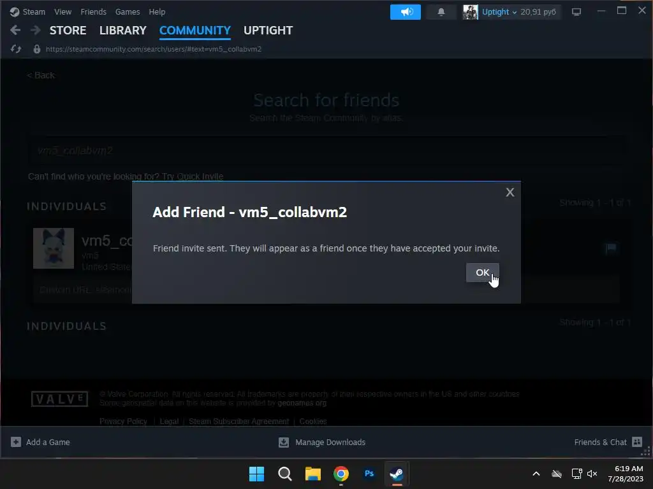Open the View menu
This screenshot has height=489, width=653.
pyautogui.click(x=62, y=11)
